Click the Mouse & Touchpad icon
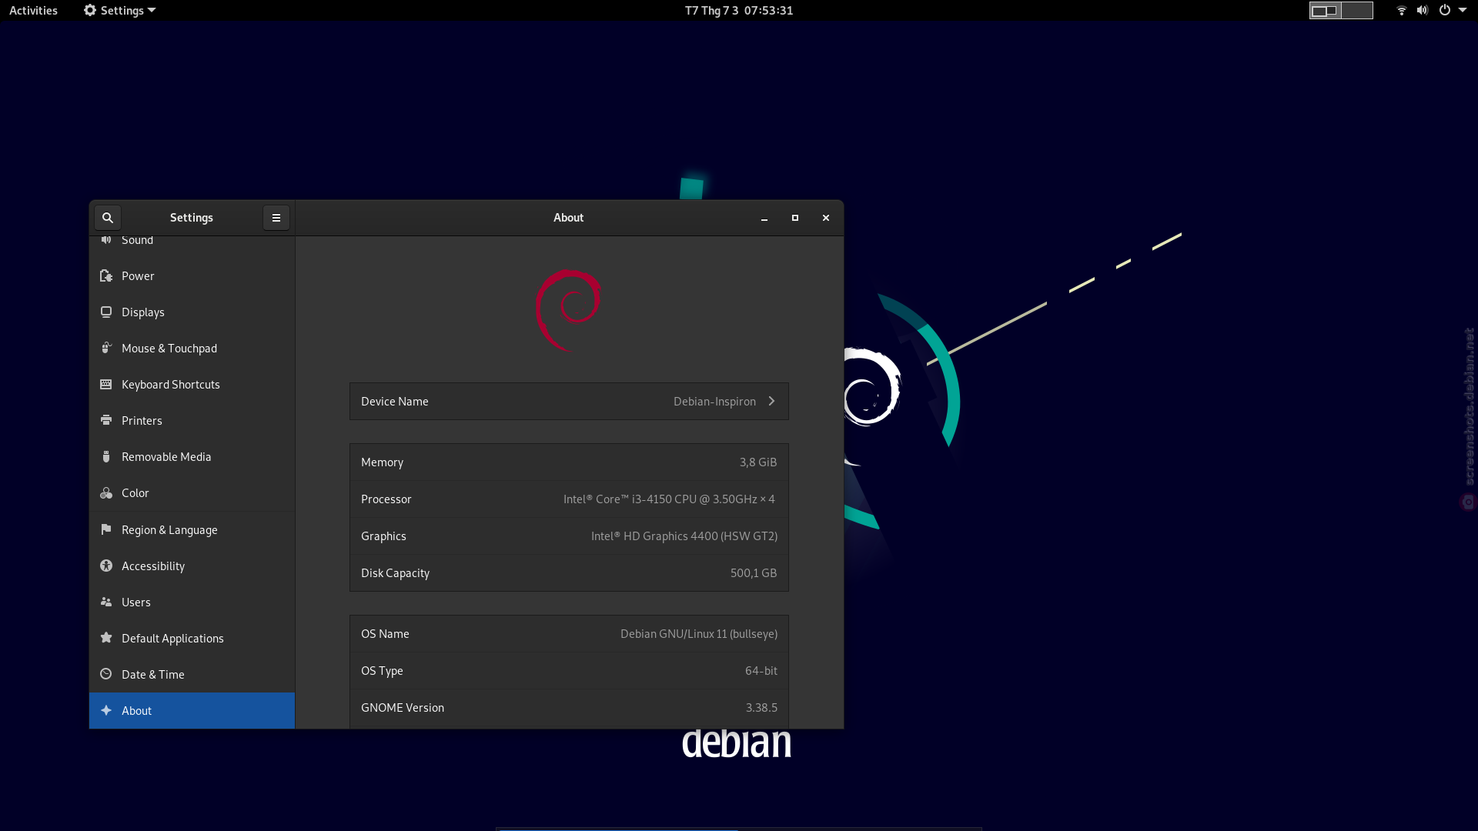The height and width of the screenshot is (831, 1478). (106, 348)
